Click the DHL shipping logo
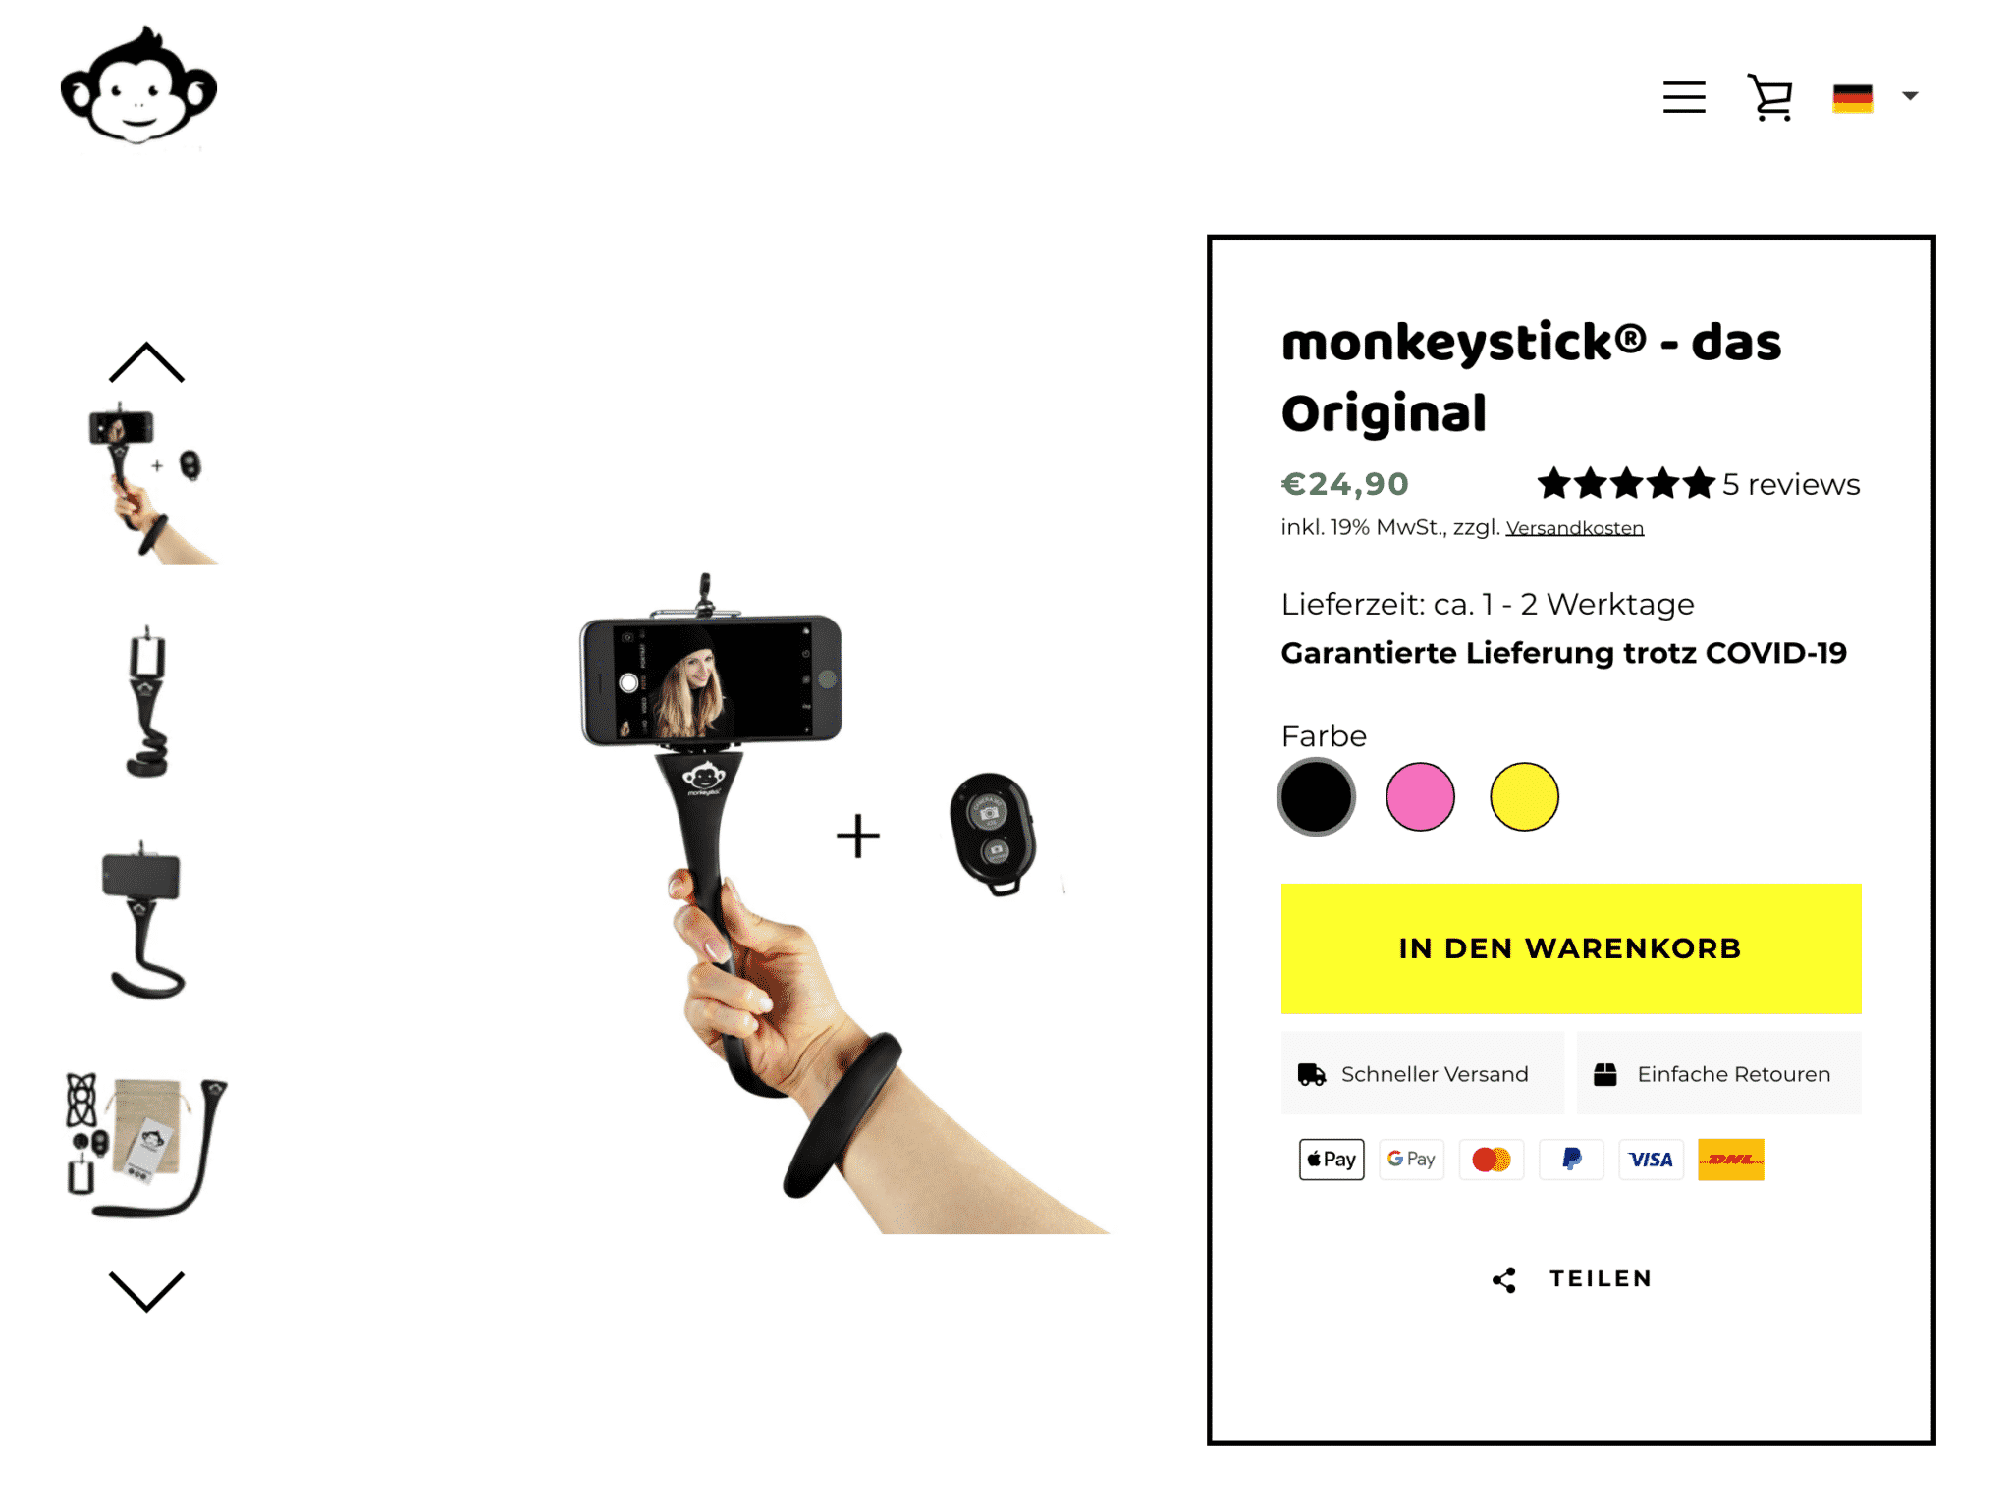This screenshot has width=2011, height=1512. pos(1731,1160)
